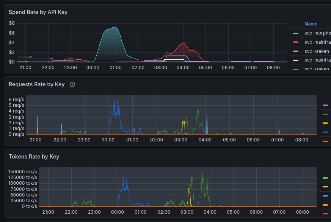The image size is (331, 222).
Task: Select the svc-morphe legend entry
Action: 317,33
